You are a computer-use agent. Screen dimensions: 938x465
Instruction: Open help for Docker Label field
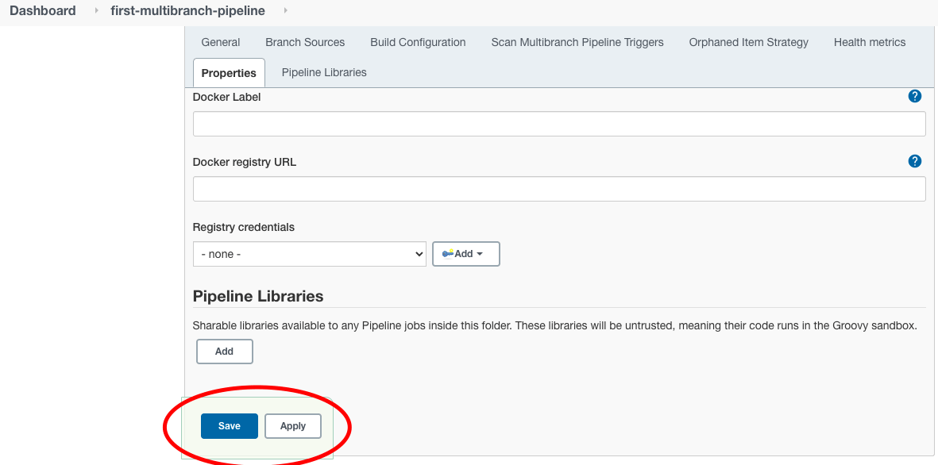914,97
